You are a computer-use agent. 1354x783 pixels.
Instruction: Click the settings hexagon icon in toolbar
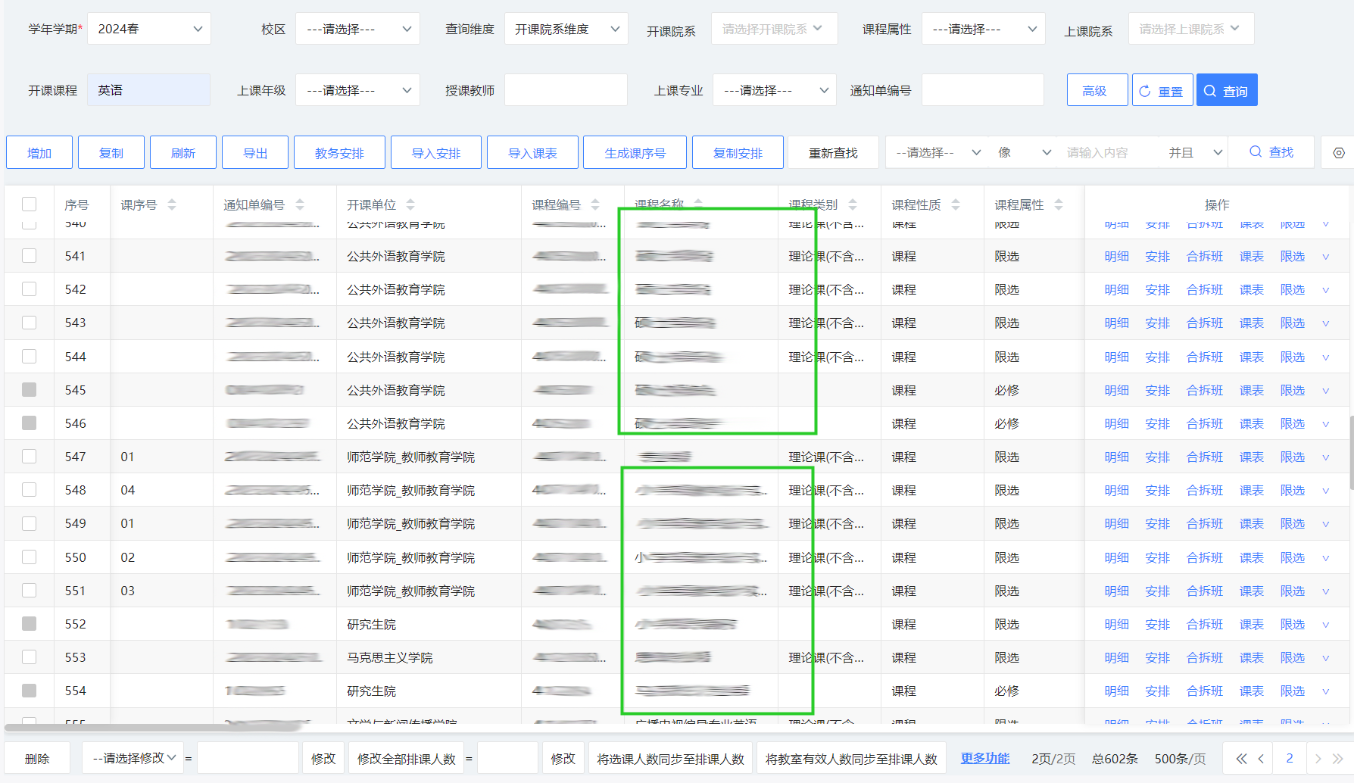(x=1338, y=153)
